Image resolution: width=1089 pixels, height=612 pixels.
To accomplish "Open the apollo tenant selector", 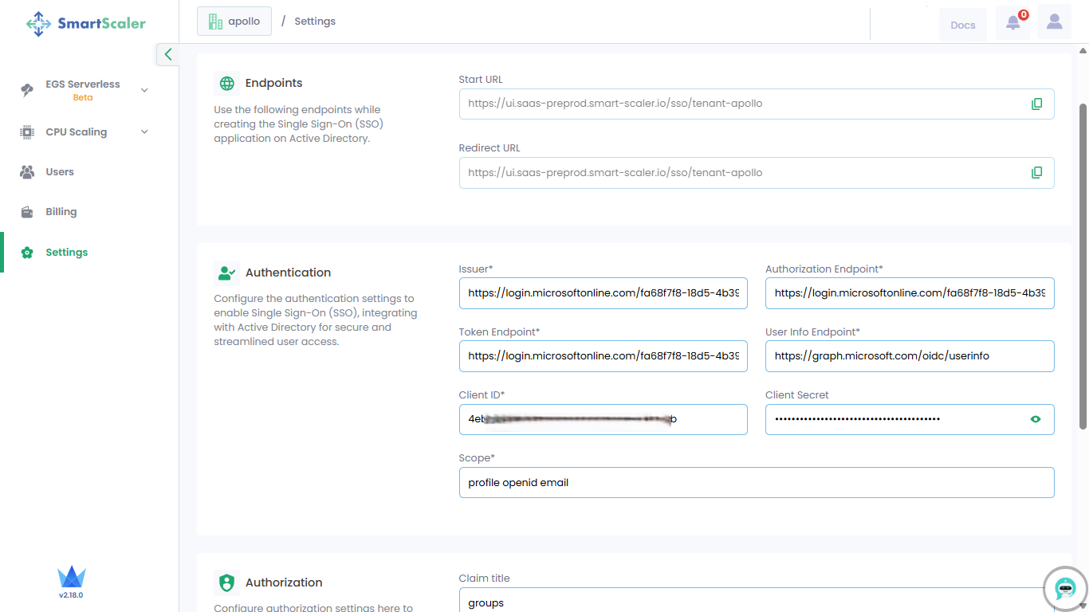I will coord(234,22).
